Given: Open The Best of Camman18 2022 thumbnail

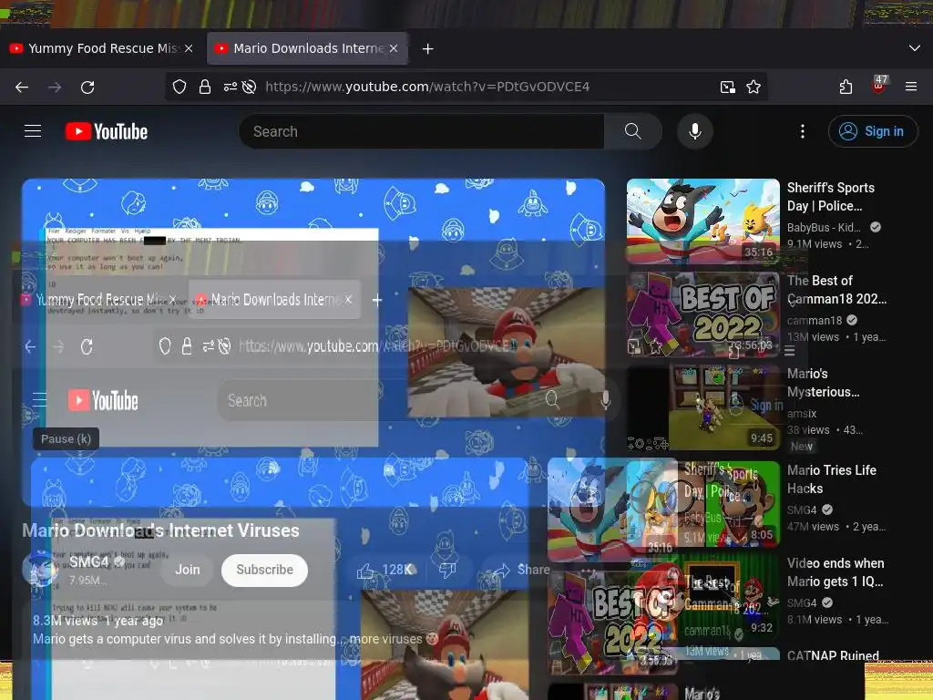Looking at the screenshot, I should click(702, 314).
